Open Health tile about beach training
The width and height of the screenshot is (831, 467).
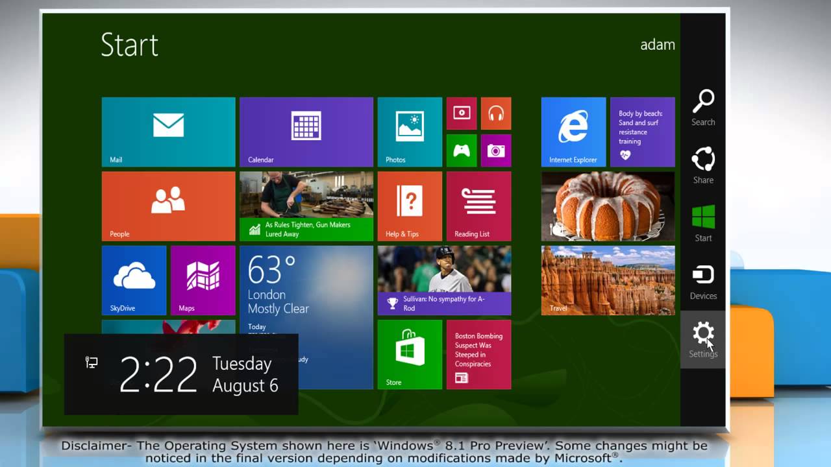click(x=642, y=132)
